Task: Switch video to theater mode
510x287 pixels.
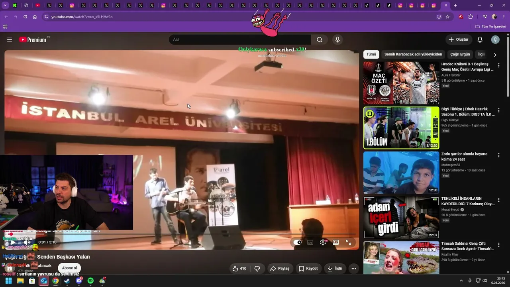Action: point(336,242)
